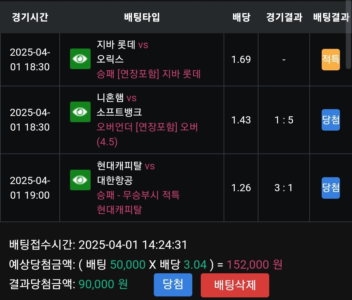Click 당첨 badge in 니혼햄 row
Viewport: 352px width, 300px height.
[x=330, y=120]
